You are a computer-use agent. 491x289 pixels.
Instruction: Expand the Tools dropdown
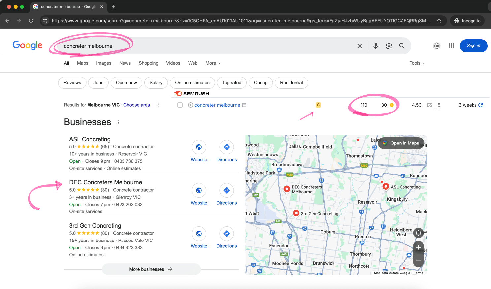[417, 63]
